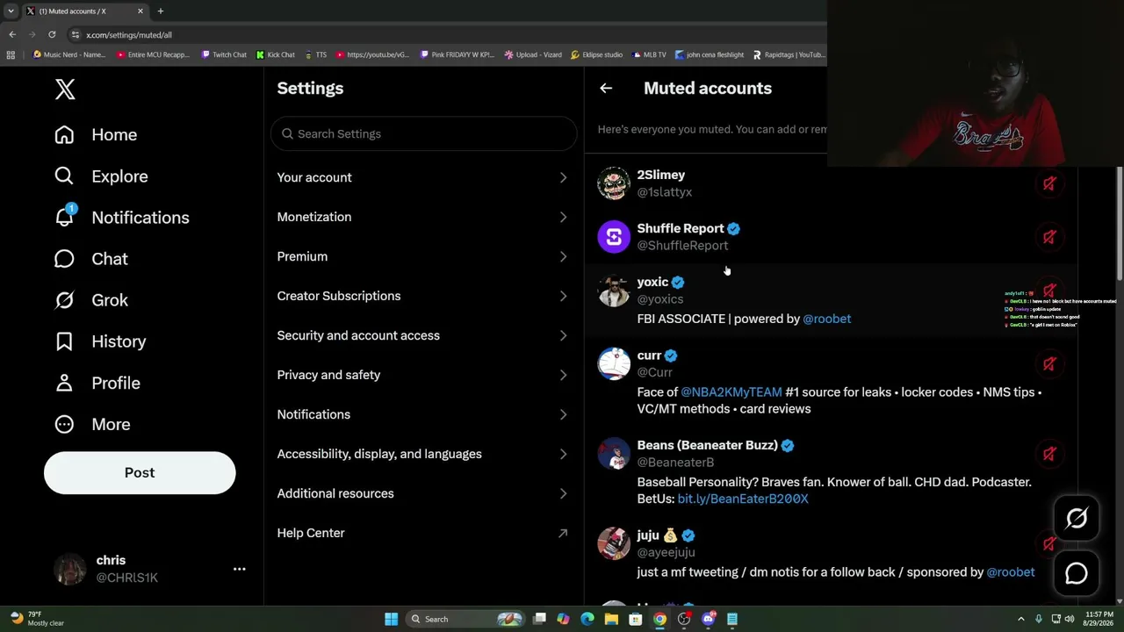
Task: Unmute the juju account
Action: click(1049, 544)
